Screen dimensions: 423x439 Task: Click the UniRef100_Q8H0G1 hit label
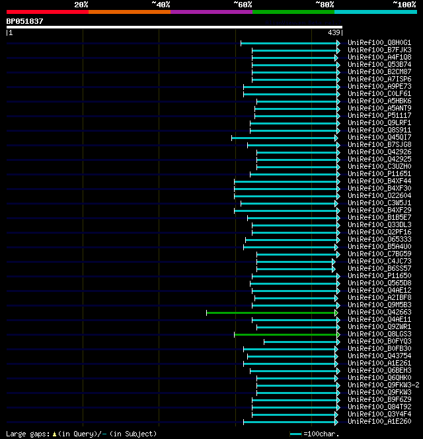tap(379, 43)
